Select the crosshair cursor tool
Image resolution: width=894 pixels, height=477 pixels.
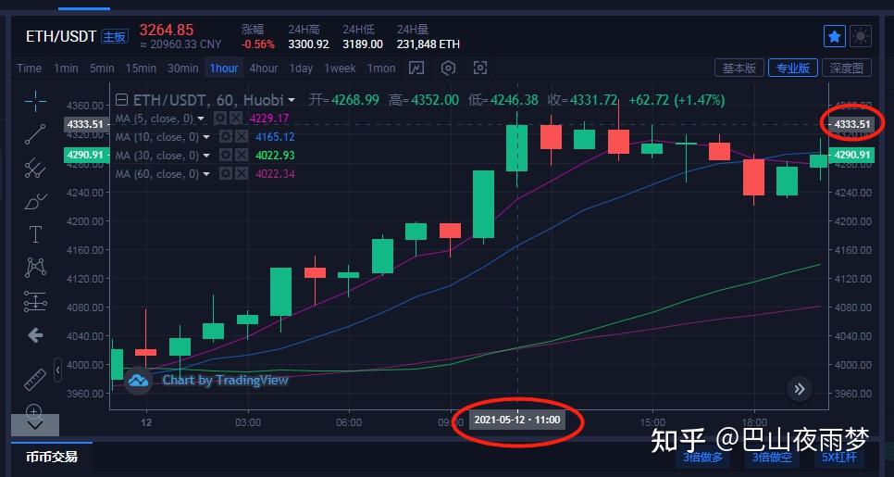pos(35,101)
